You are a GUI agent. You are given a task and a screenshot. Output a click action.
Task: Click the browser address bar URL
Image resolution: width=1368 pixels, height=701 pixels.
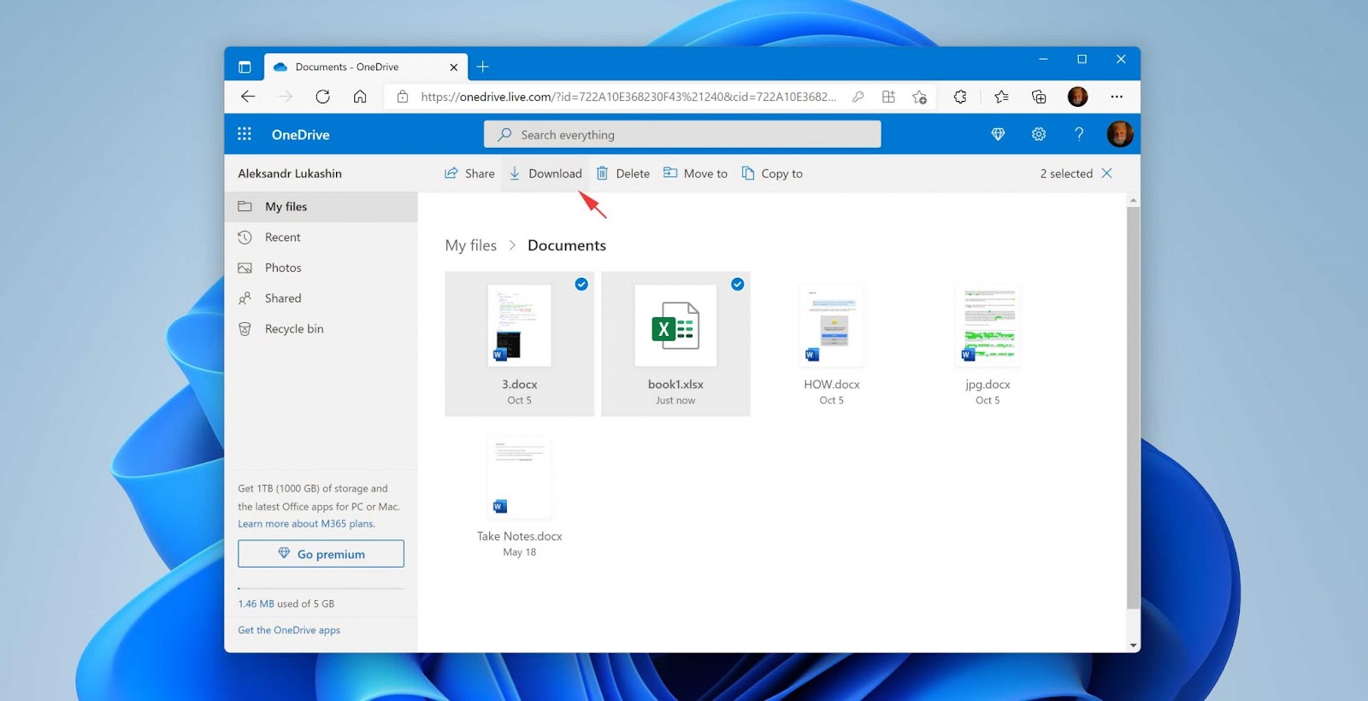click(628, 97)
